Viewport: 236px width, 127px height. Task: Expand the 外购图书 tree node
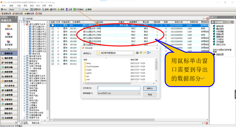click(24, 71)
